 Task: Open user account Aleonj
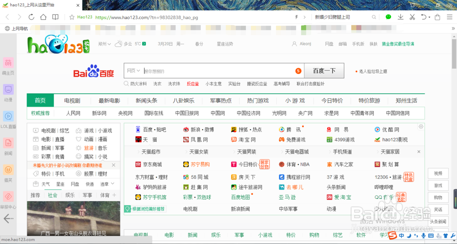(301, 44)
